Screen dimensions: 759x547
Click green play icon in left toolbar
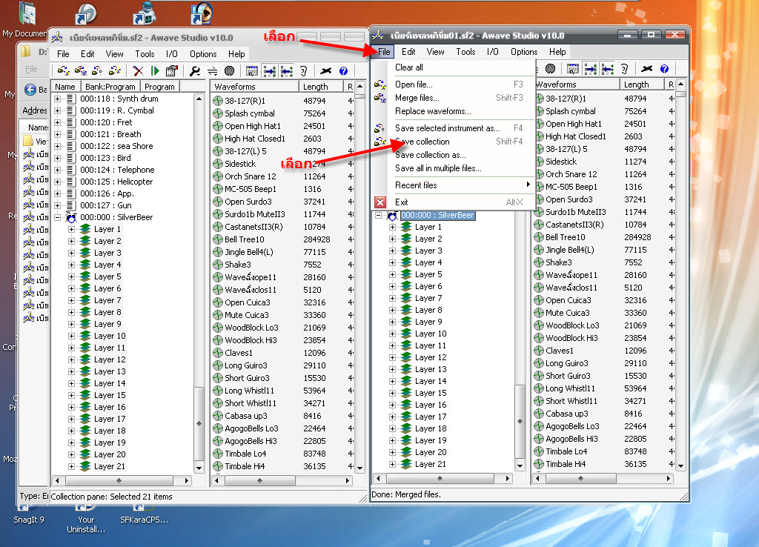[x=155, y=71]
